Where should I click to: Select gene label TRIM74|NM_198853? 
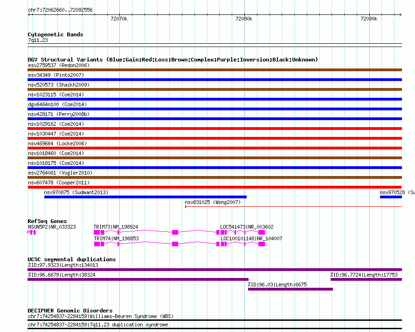click(117, 238)
